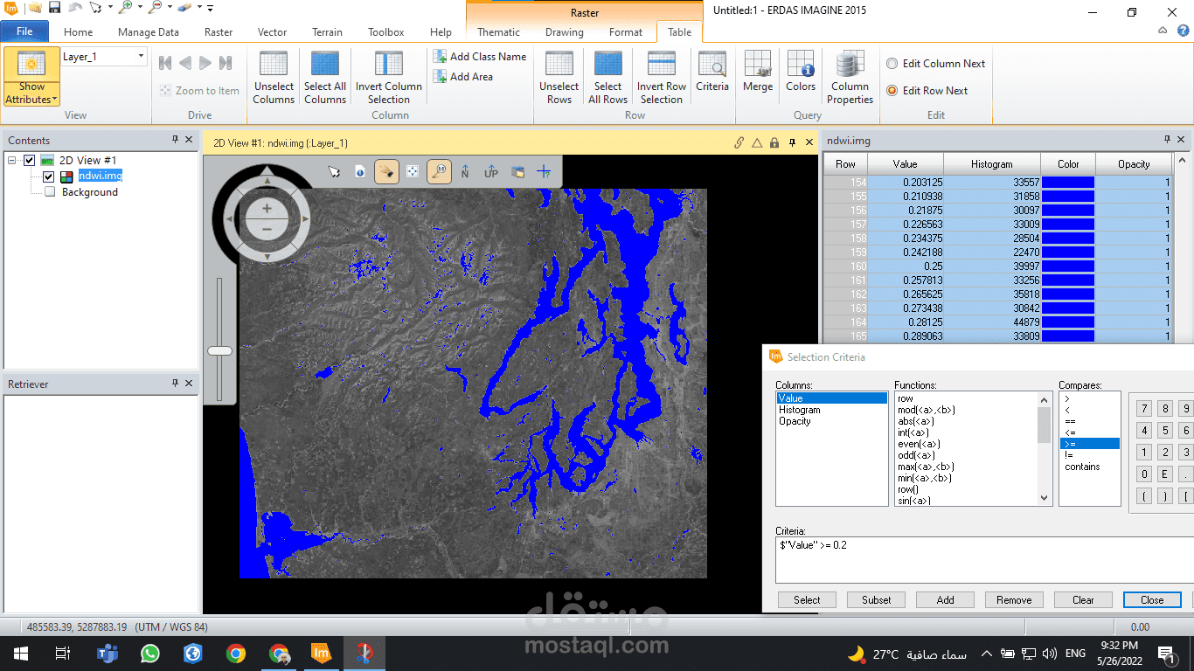Screen dimensions: 1194x671
Task: Click the North arrow orientation icon
Action: (x=465, y=171)
